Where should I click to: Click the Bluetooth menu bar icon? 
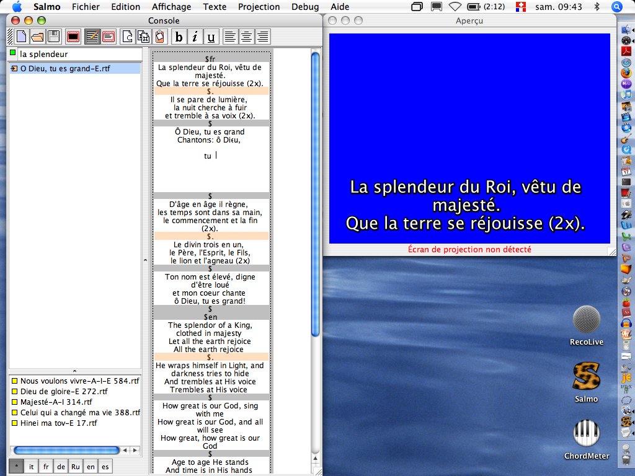tap(597, 6)
